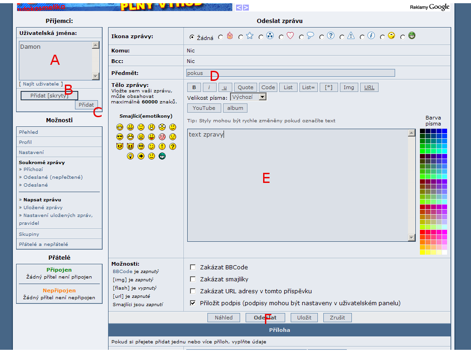Insert the light bulb idea emoticon
471x353 pixels.
click(130, 156)
